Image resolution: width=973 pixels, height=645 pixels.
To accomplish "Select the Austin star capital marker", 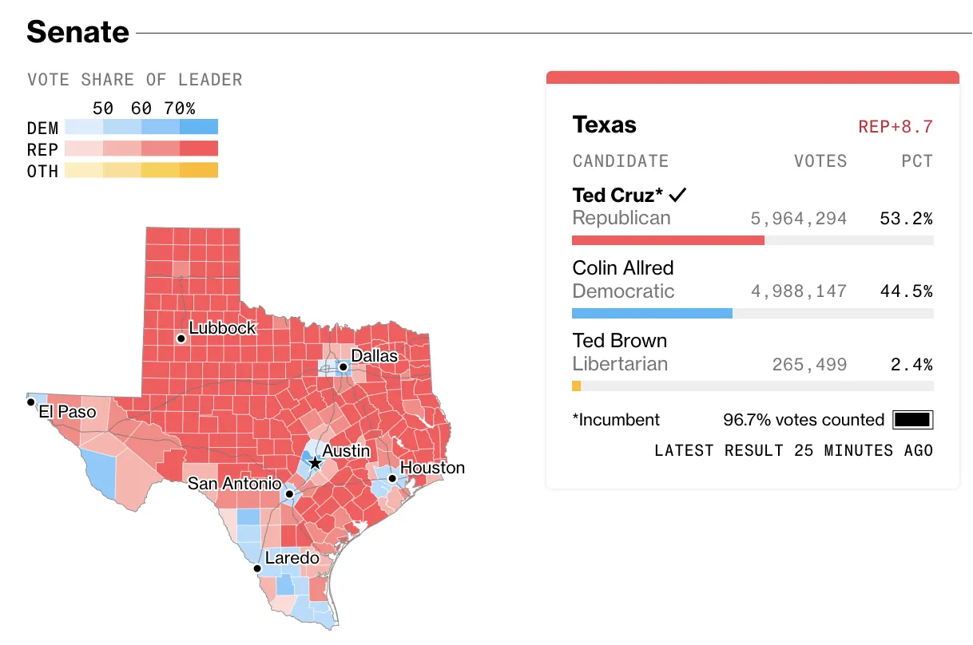I will click(x=315, y=463).
